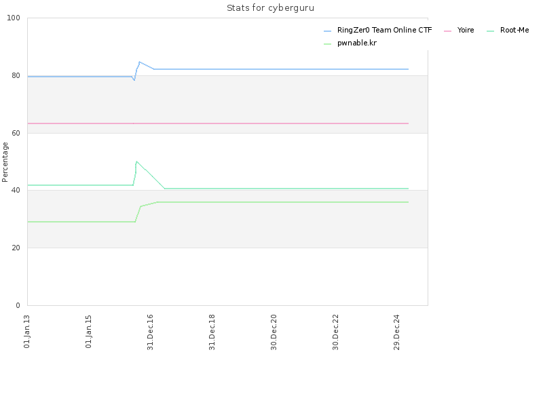This screenshot has width=543, height=407.
Task: Click the 100 y-axis tick label
Action: [x=14, y=18]
